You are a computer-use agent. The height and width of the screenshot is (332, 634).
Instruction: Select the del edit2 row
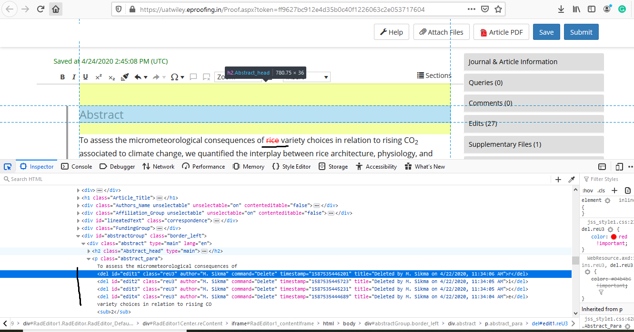point(286,281)
